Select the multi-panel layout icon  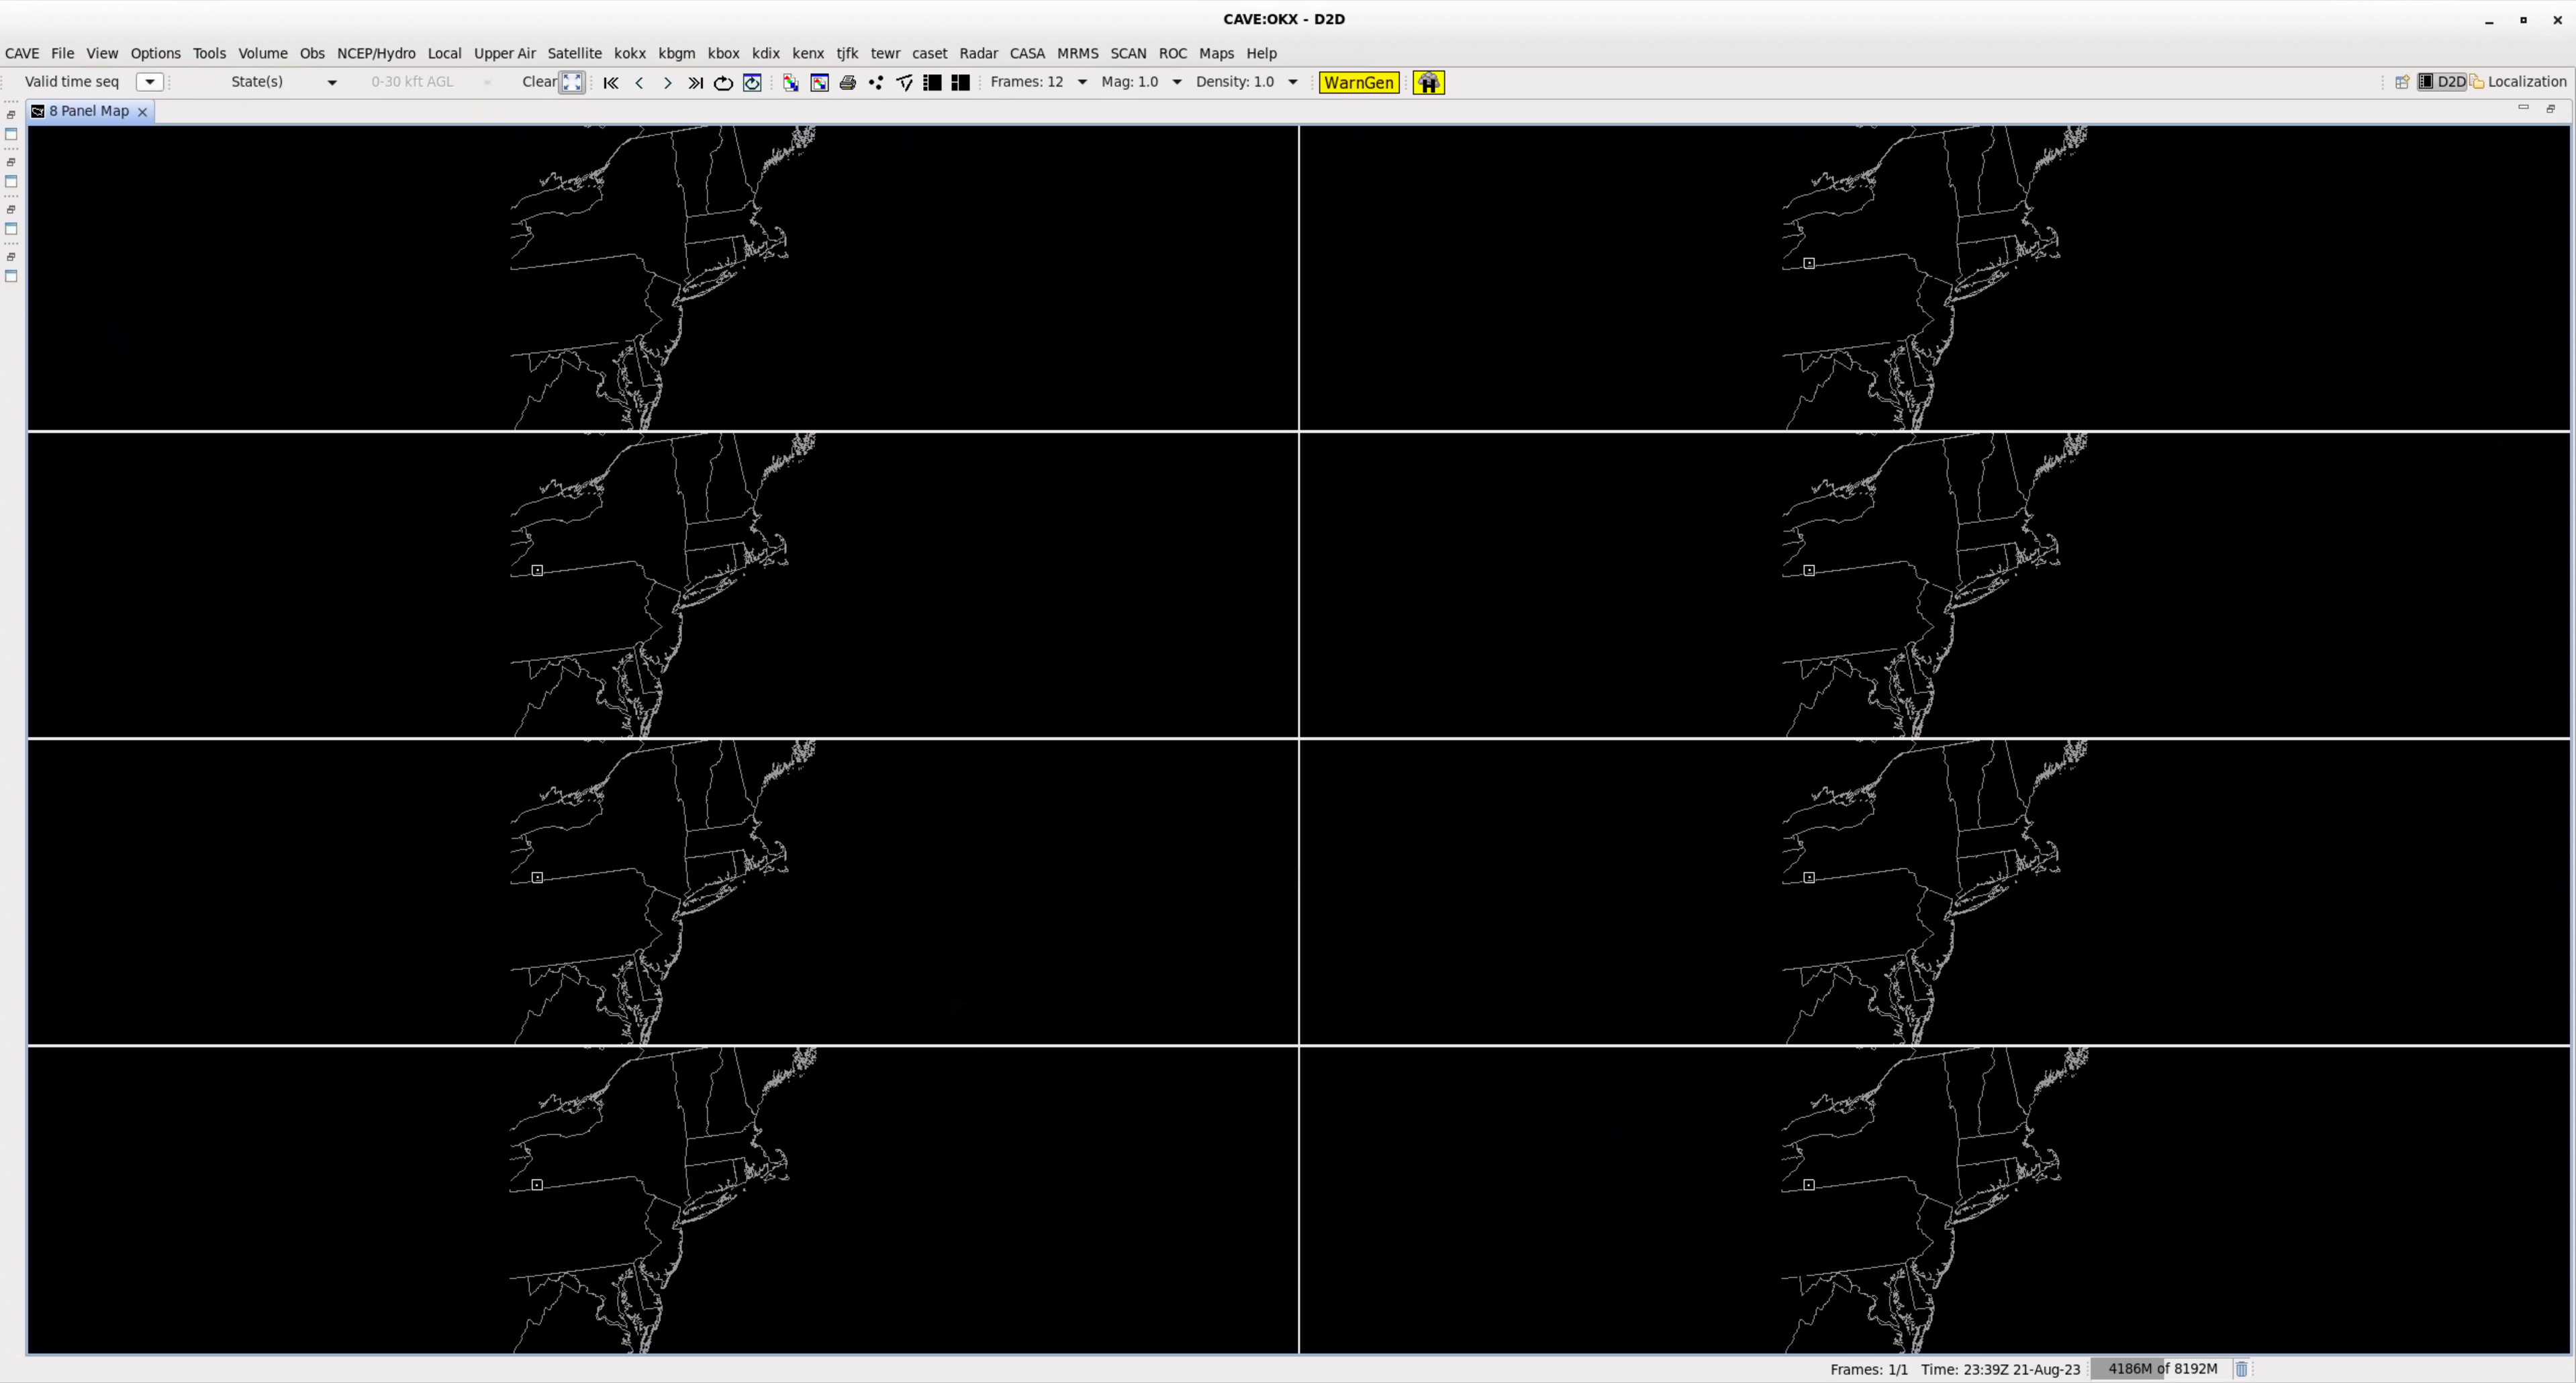960,83
